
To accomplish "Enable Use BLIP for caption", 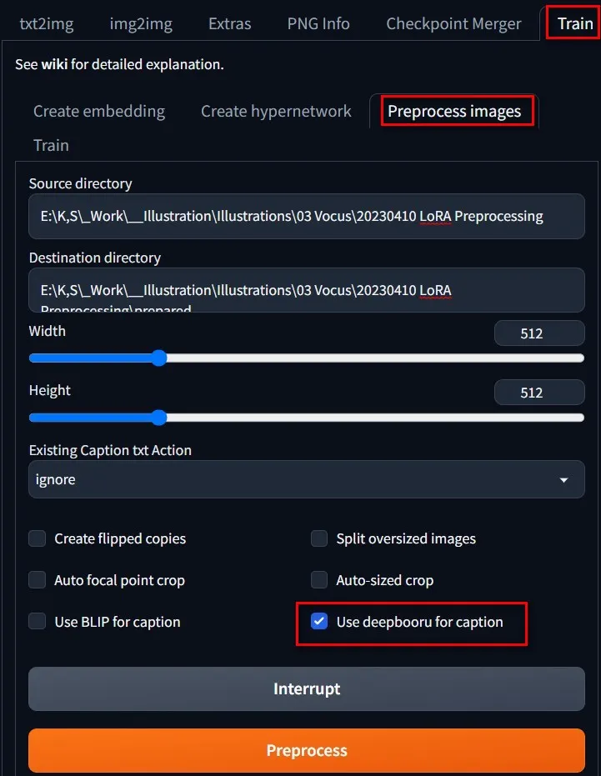I will tap(38, 622).
